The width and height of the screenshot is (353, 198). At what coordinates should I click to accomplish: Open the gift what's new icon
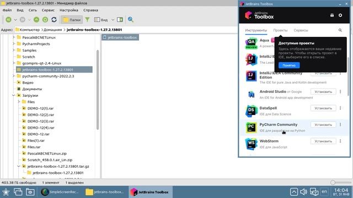click(332, 15)
